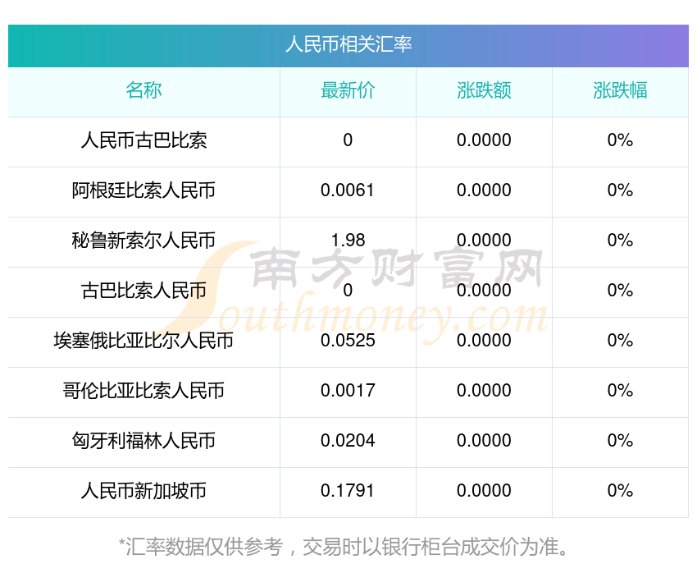697x573 pixels.
Task: Click 0% change in 埃塞俄比亚比尔人民币 row
Action: [x=620, y=341]
